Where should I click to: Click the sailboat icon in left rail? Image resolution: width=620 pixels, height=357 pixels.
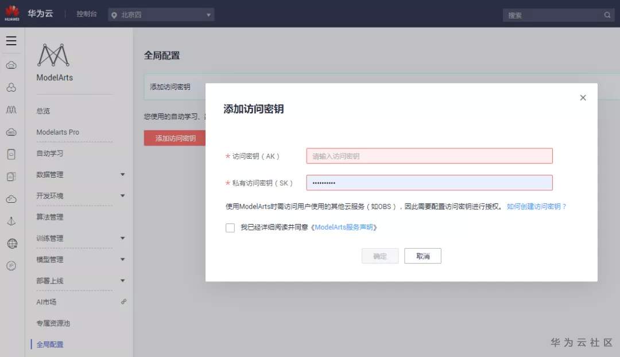(11, 221)
